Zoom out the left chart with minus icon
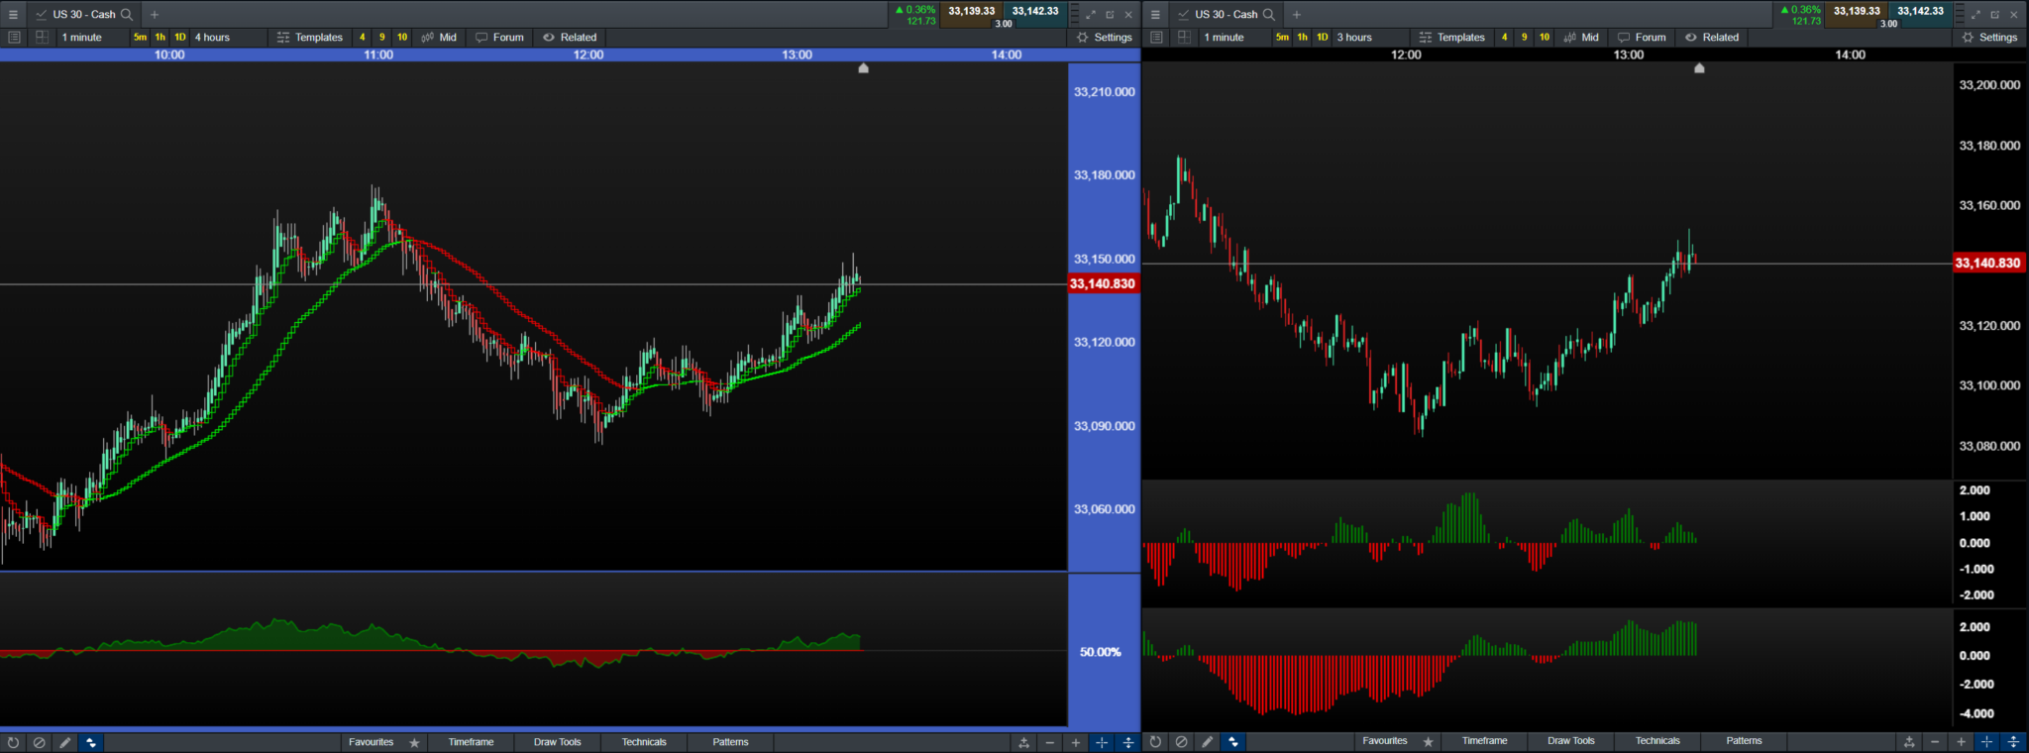Viewport: 2029px width, 753px height. 1050,742
